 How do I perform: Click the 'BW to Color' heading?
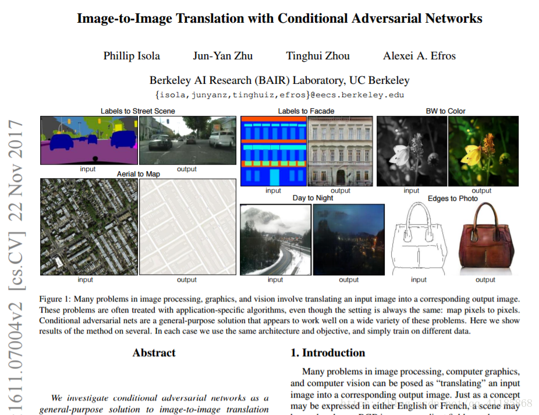coord(445,111)
